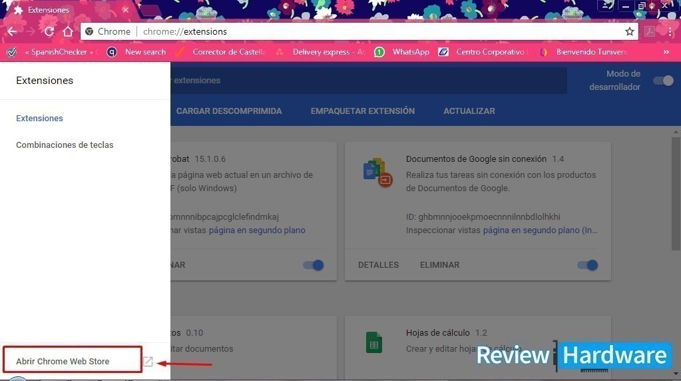
Task: Open the New search bookmark
Action: click(x=137, y=52)
